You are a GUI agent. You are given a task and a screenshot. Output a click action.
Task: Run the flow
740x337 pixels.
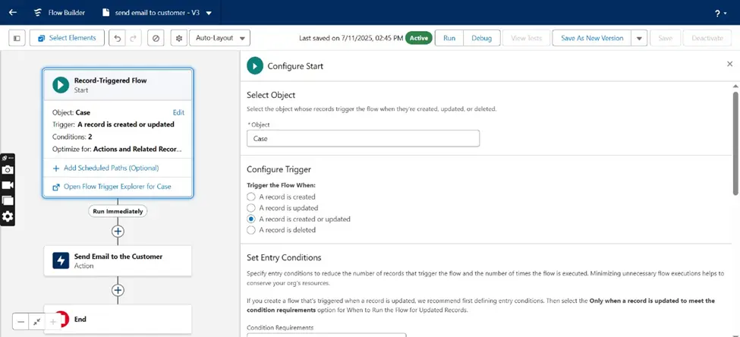point(449,38)
